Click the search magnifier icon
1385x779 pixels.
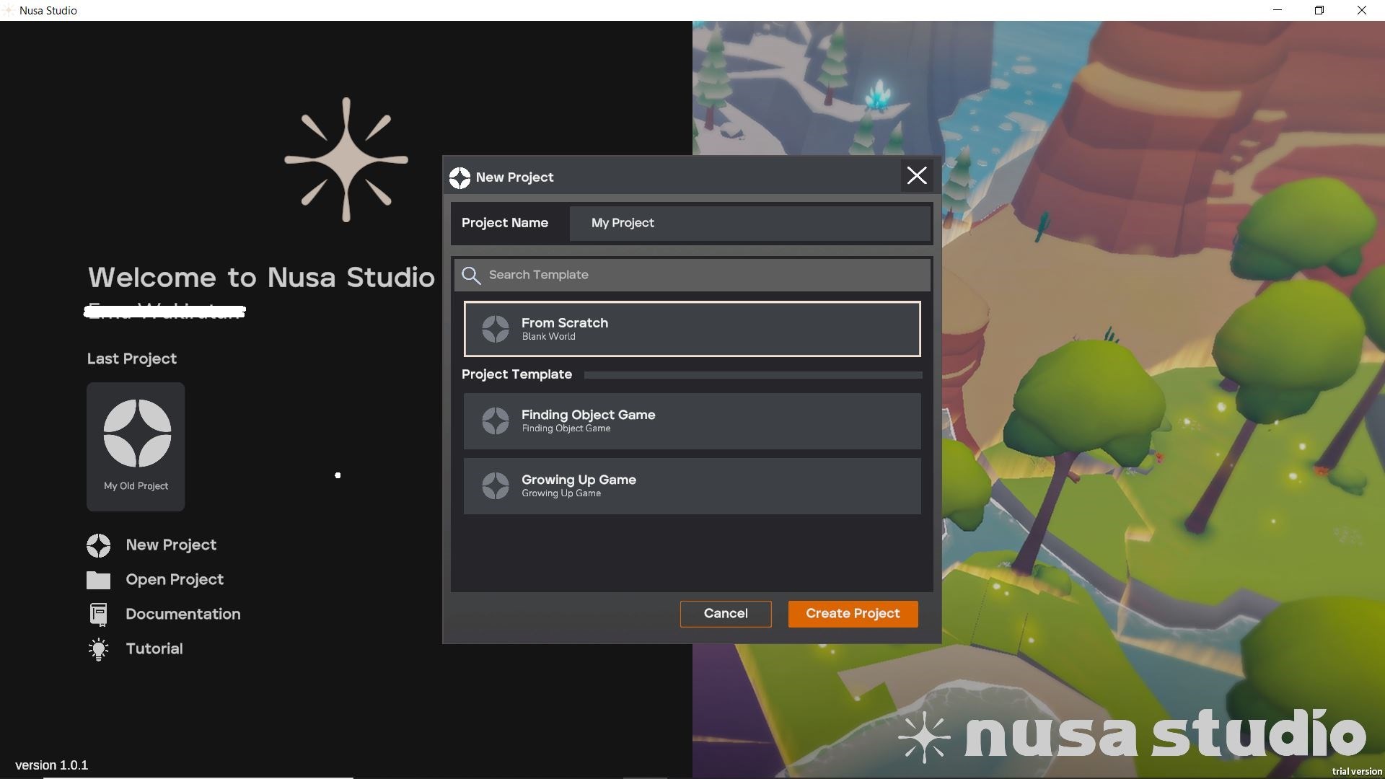(471, 276)
